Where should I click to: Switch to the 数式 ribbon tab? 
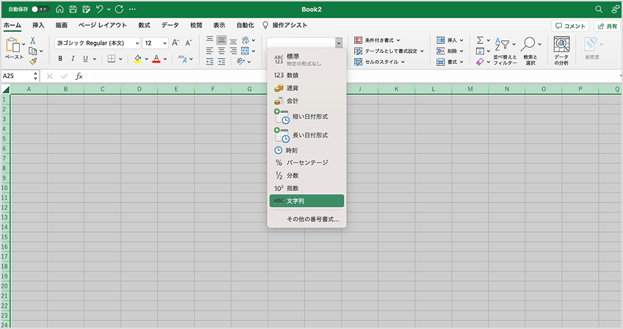[144, 26]
